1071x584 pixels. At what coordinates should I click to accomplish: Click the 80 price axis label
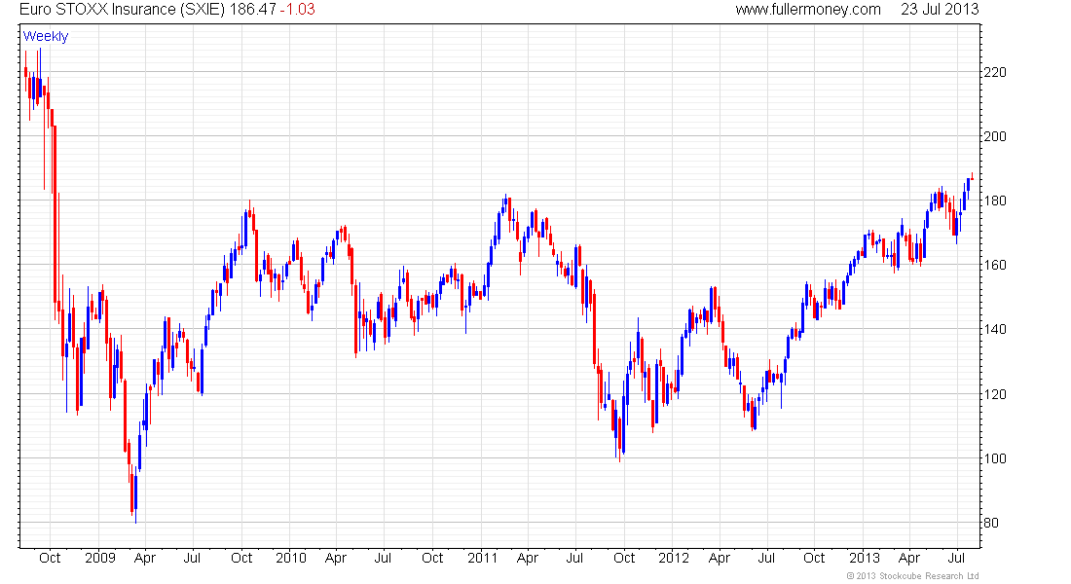991,524
